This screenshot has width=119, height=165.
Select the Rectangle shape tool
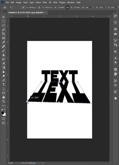point(3,93)
